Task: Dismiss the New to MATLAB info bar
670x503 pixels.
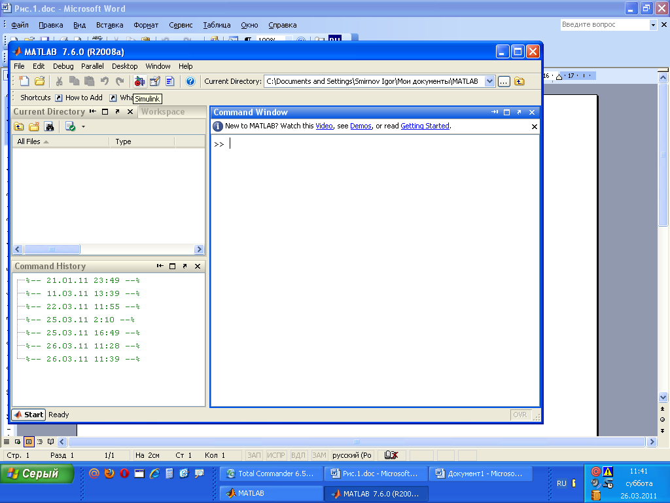Action: click(x=534, y=126)
